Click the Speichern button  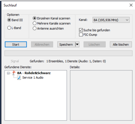(x=66, y=44)
